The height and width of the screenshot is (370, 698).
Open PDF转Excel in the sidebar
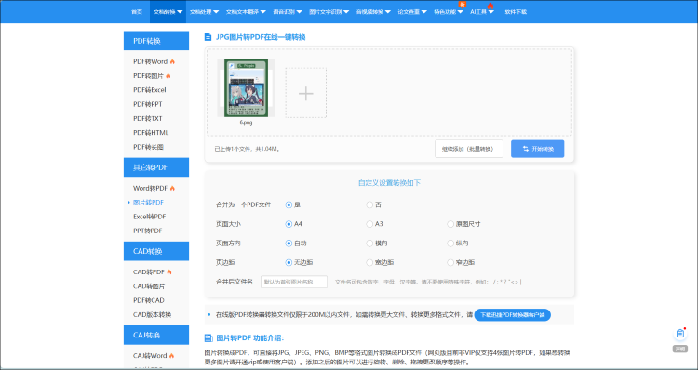pyautogui.click(x=150, y=90)
